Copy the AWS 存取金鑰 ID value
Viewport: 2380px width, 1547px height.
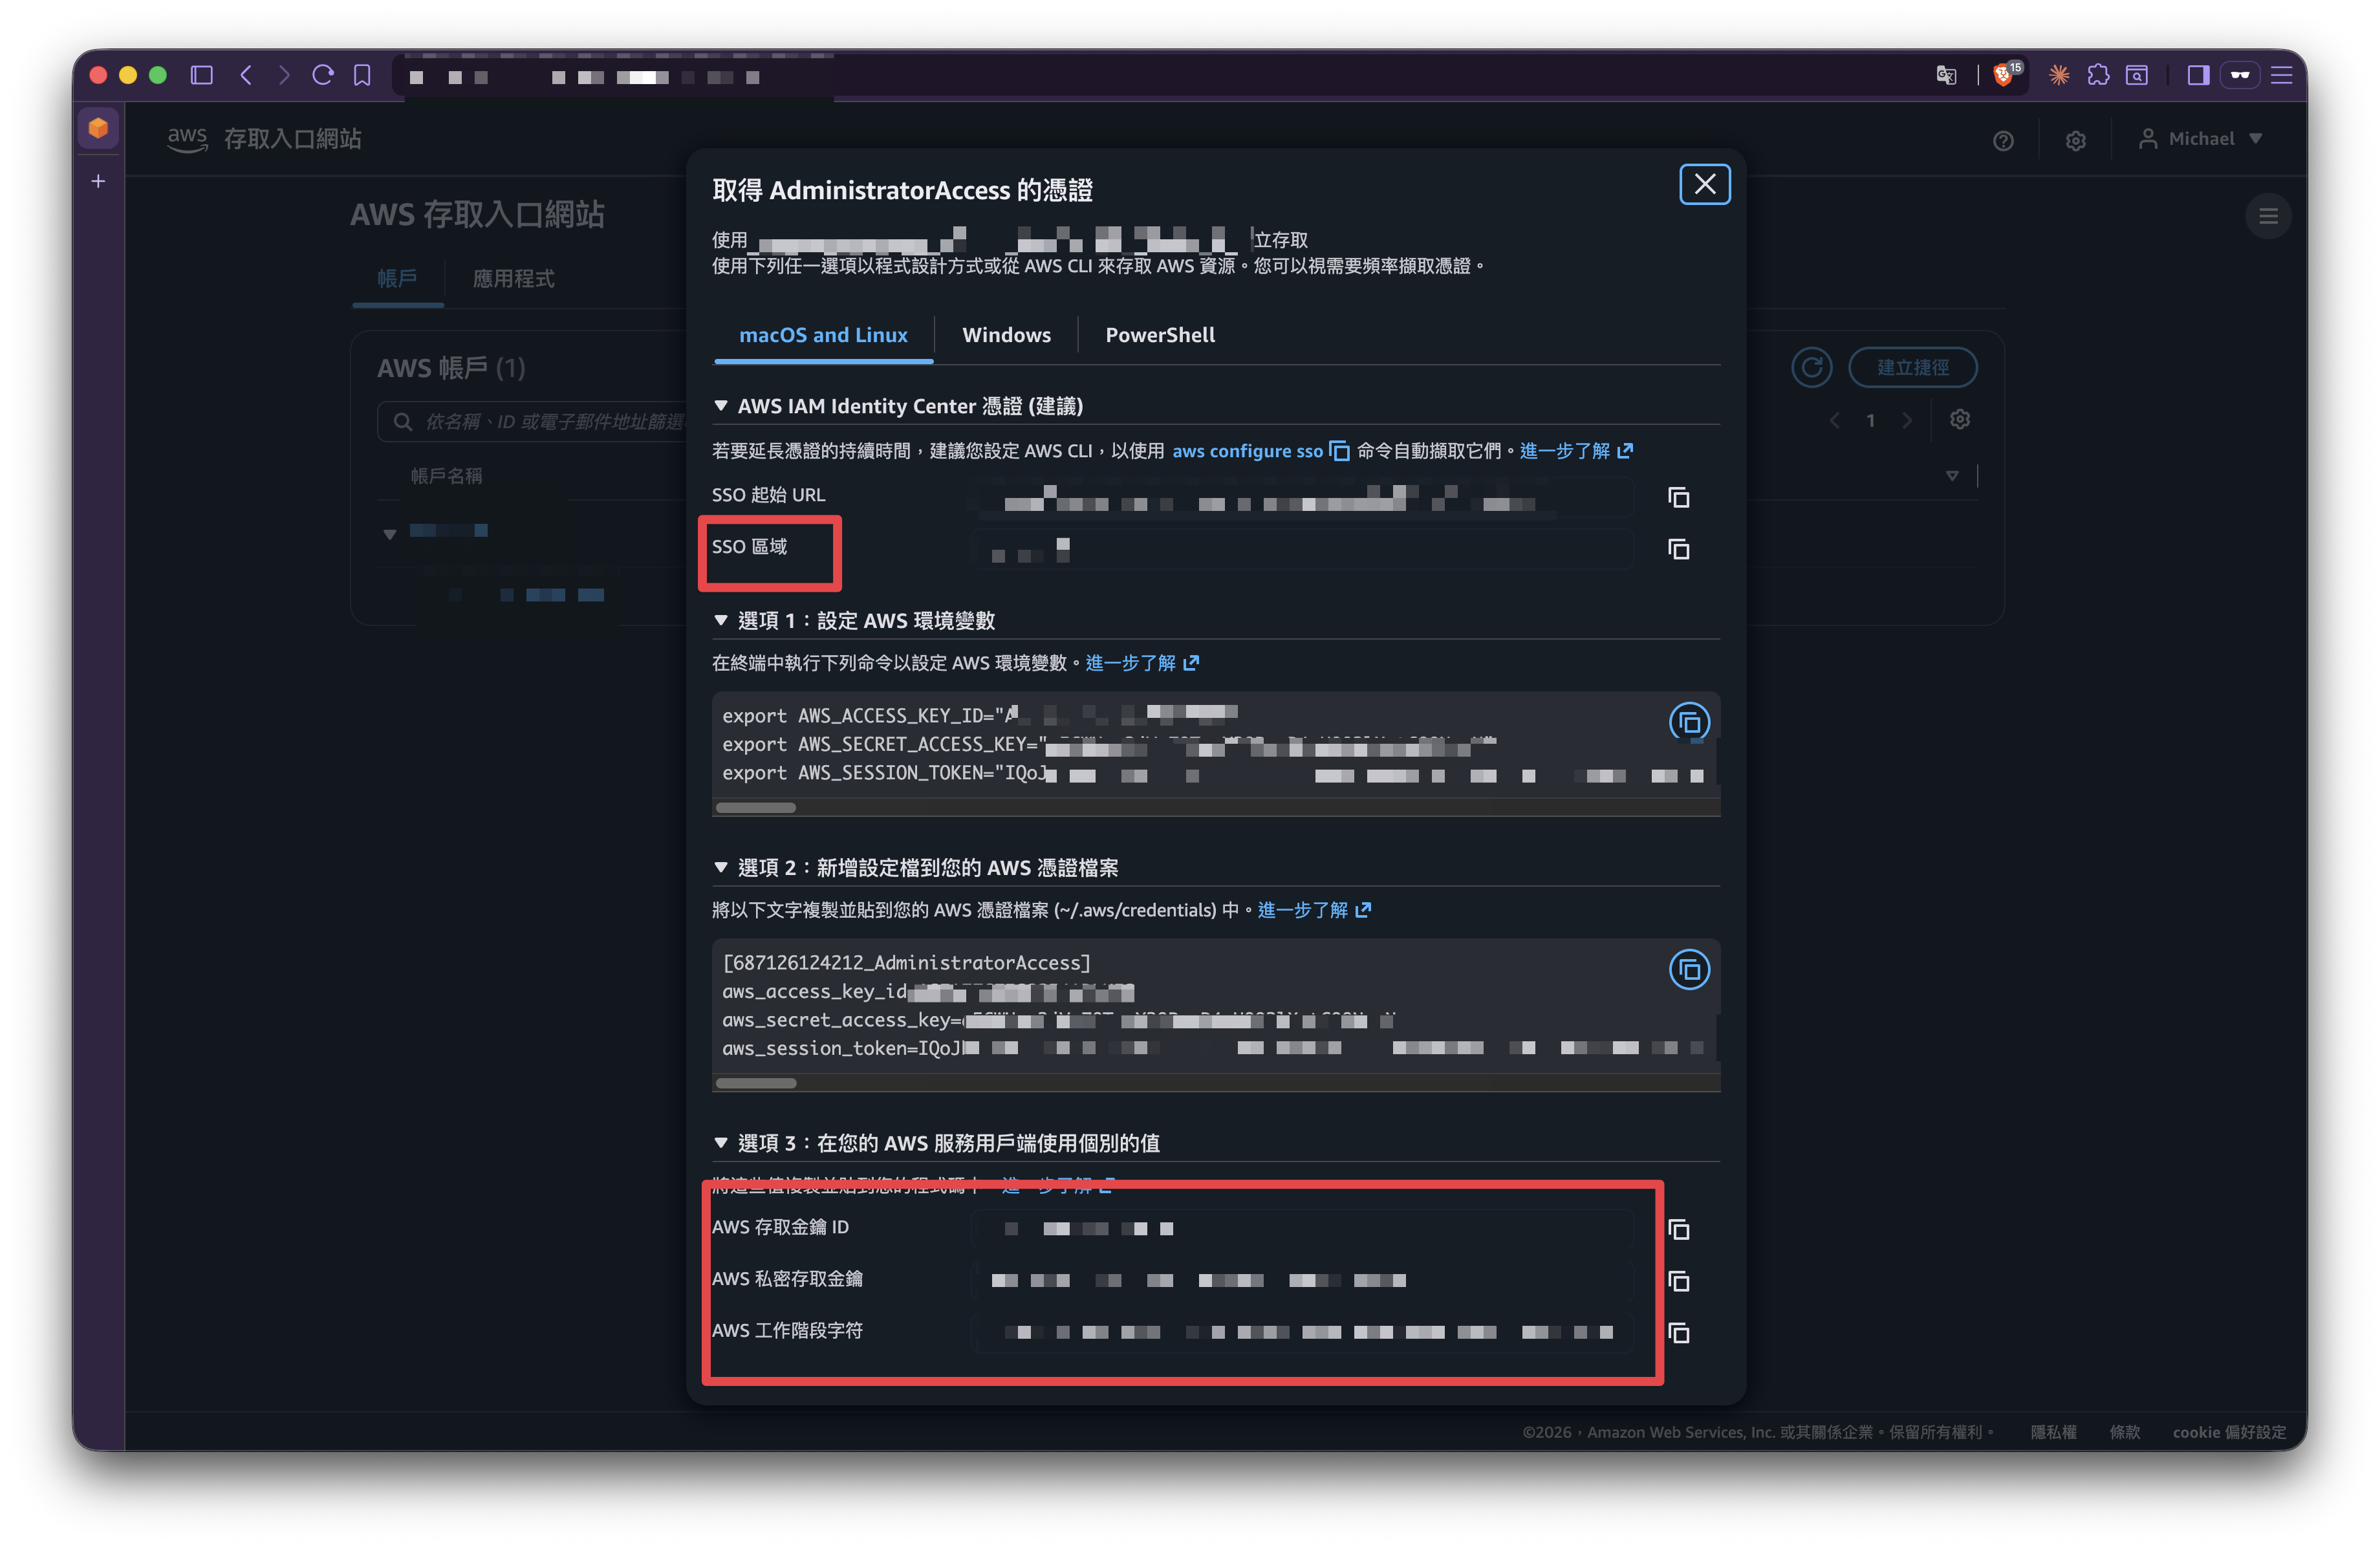(1679, 1229)
